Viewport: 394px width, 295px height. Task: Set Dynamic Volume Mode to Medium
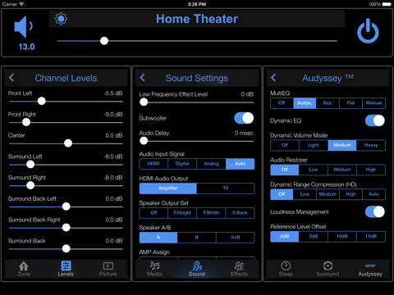click(x=342, y=145)
